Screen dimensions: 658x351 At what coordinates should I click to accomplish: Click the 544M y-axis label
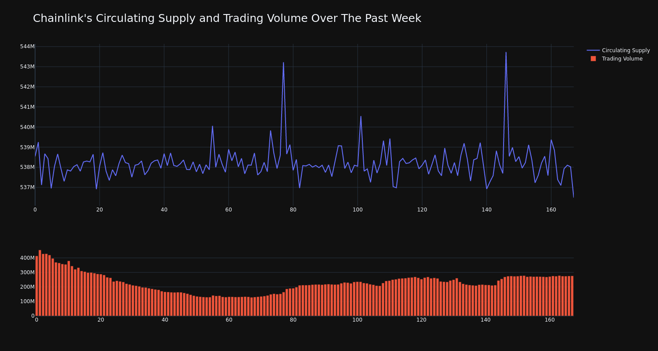pos(27,47)
